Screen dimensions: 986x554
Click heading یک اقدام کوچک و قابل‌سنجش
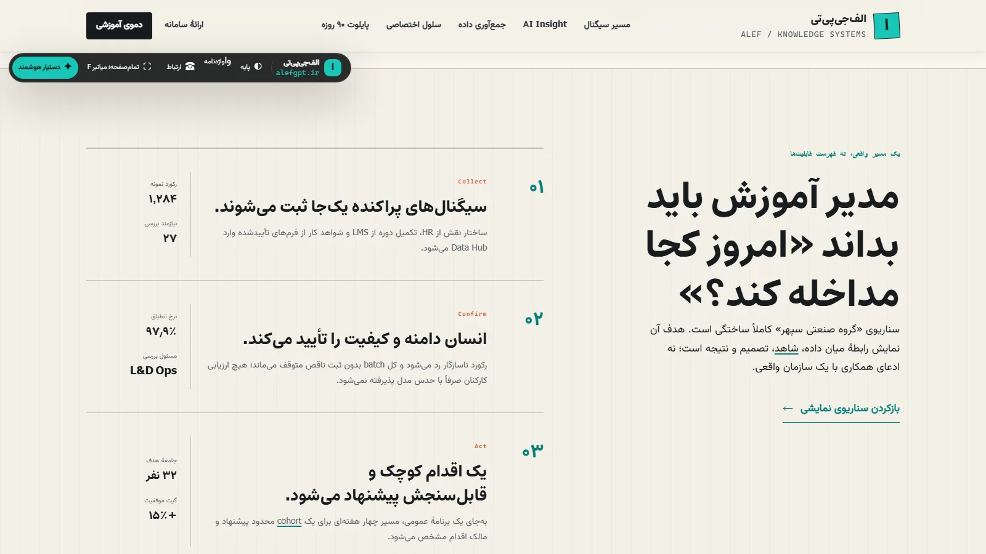[386, 483]
